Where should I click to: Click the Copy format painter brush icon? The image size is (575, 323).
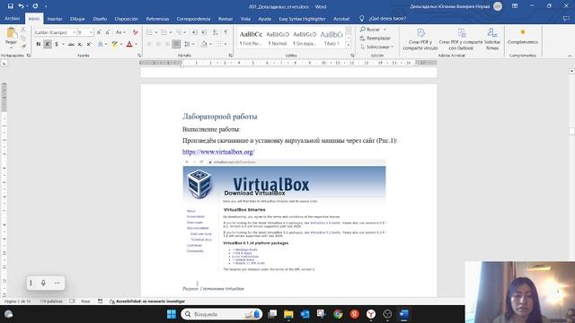pyautogui.click(x=23, y=46)
